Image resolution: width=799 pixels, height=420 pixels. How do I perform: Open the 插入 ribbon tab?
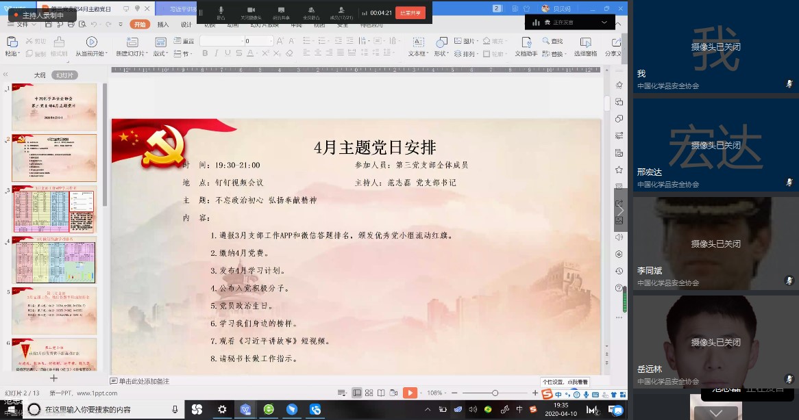click(x=163, y=24)
